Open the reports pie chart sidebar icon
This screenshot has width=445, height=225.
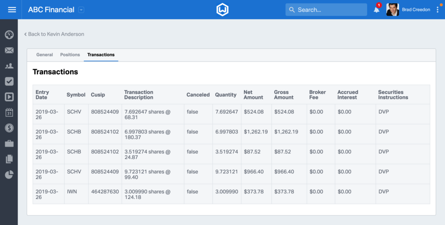(x=9, y=175)
